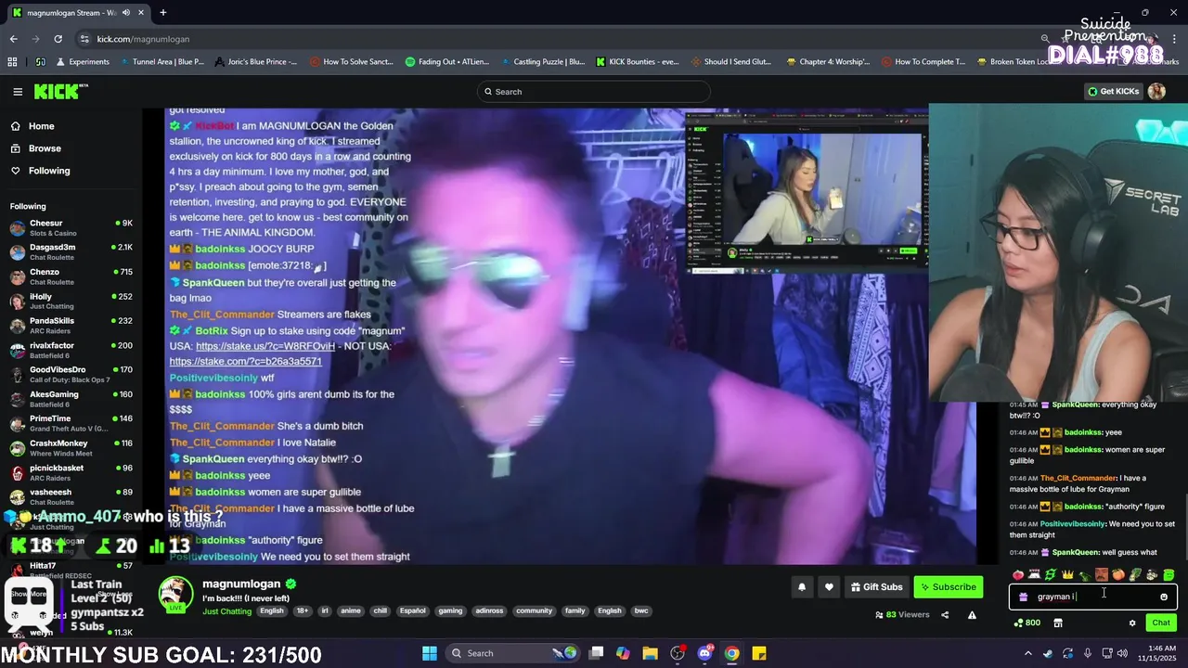Open KICK Bounties bookmark
The width and height of the screenshot is (1188, 668).
(637, 62)
